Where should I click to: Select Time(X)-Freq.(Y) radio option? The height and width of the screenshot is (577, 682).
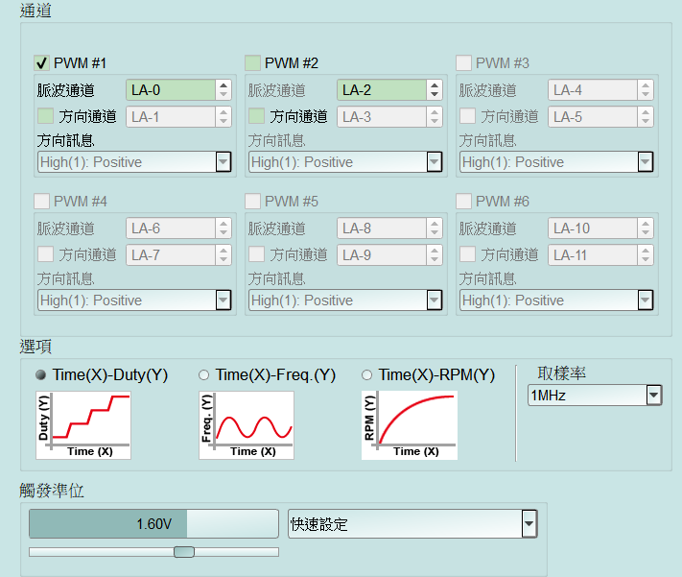pos(203,375)
